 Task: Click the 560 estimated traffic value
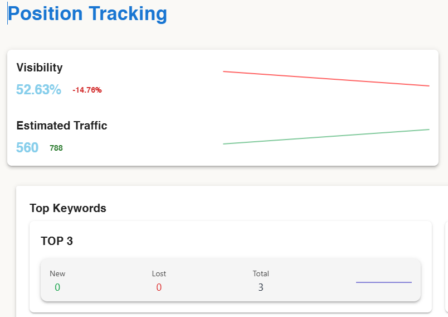click(27, 148)
